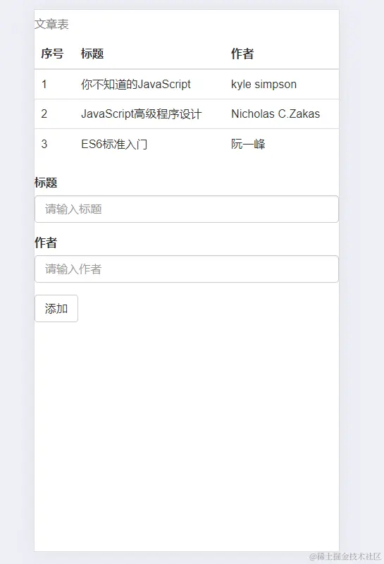The height and width of the screenshot is (564, 384).
Task: Click the 作者 form label above input
Action: point(46,243)
